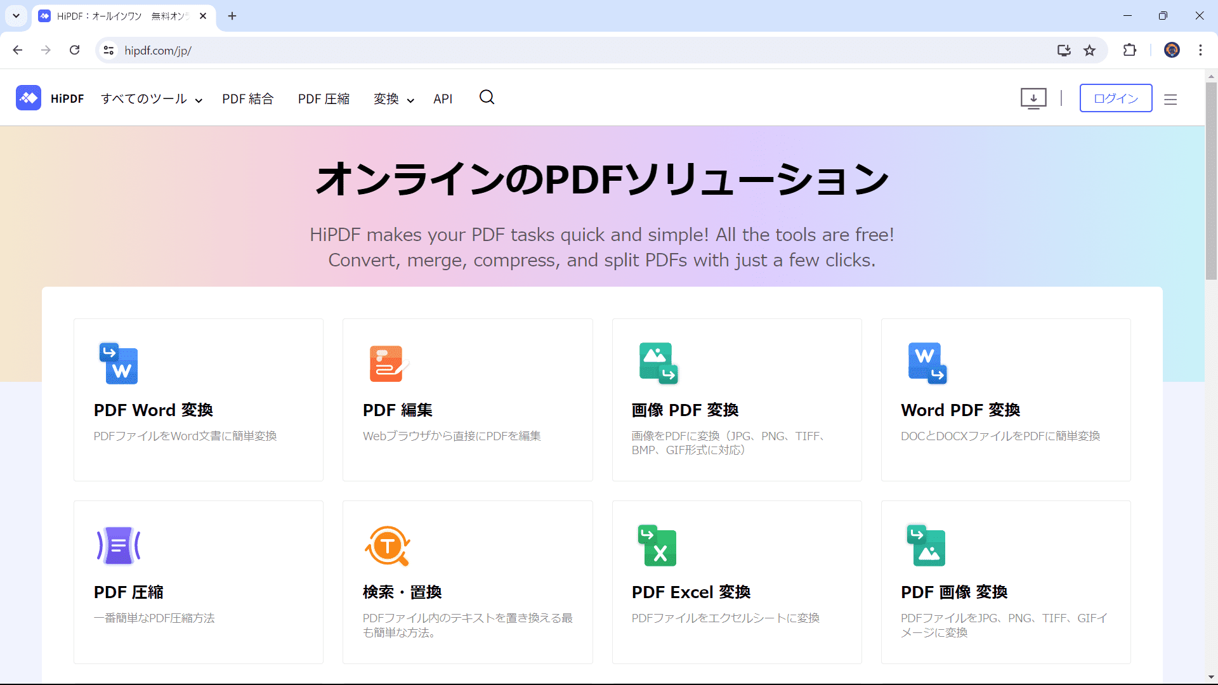1218x685 pixels.
Task: Go back with browser back arrow
Action: click(18, 50)
